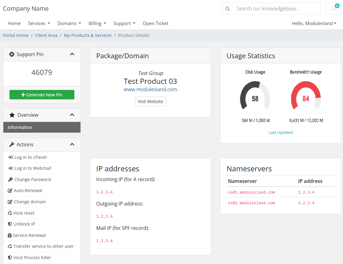
Task: Generate a new support pin
Action: (x=42, y=95)
